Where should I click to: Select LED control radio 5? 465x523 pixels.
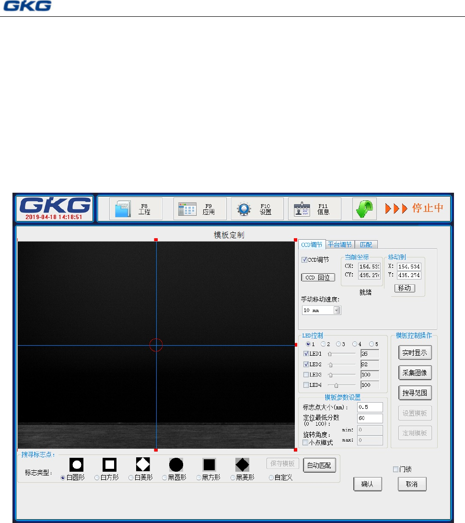(371, 344)
